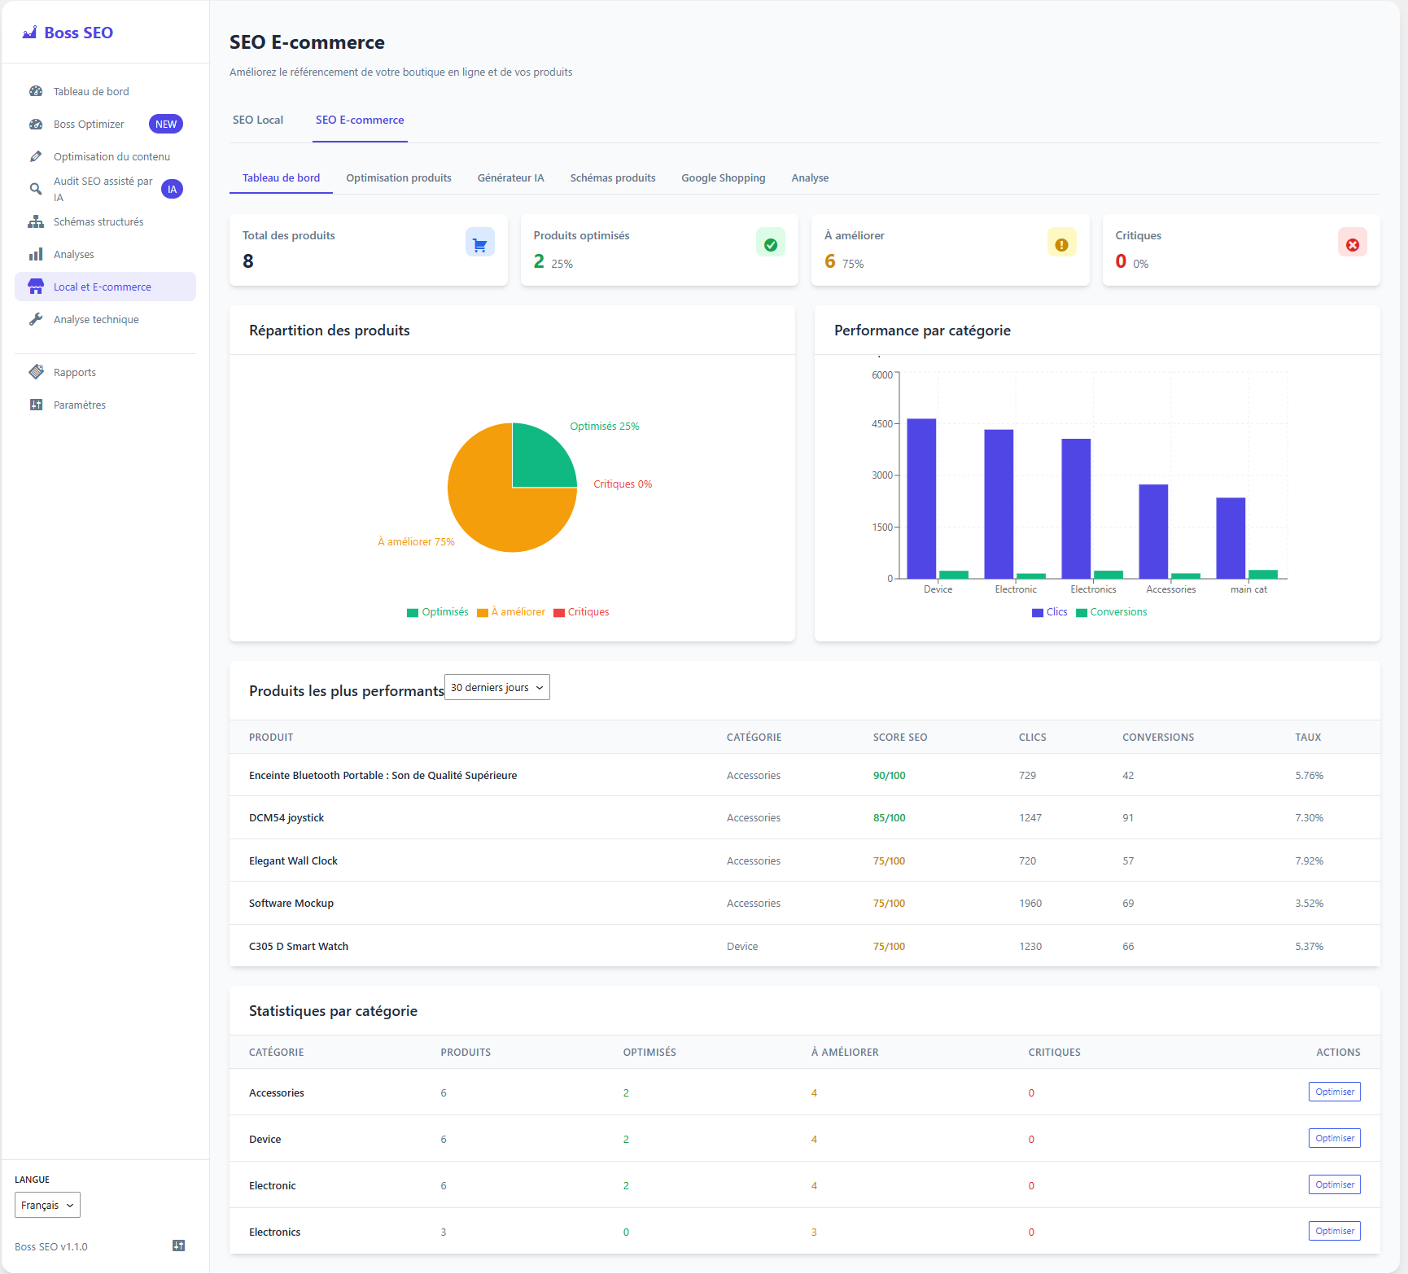Hide the Clics series in category chart
This screenshot has width=1408, height=1274.
pyautogui.click(x=1049, y=611)
